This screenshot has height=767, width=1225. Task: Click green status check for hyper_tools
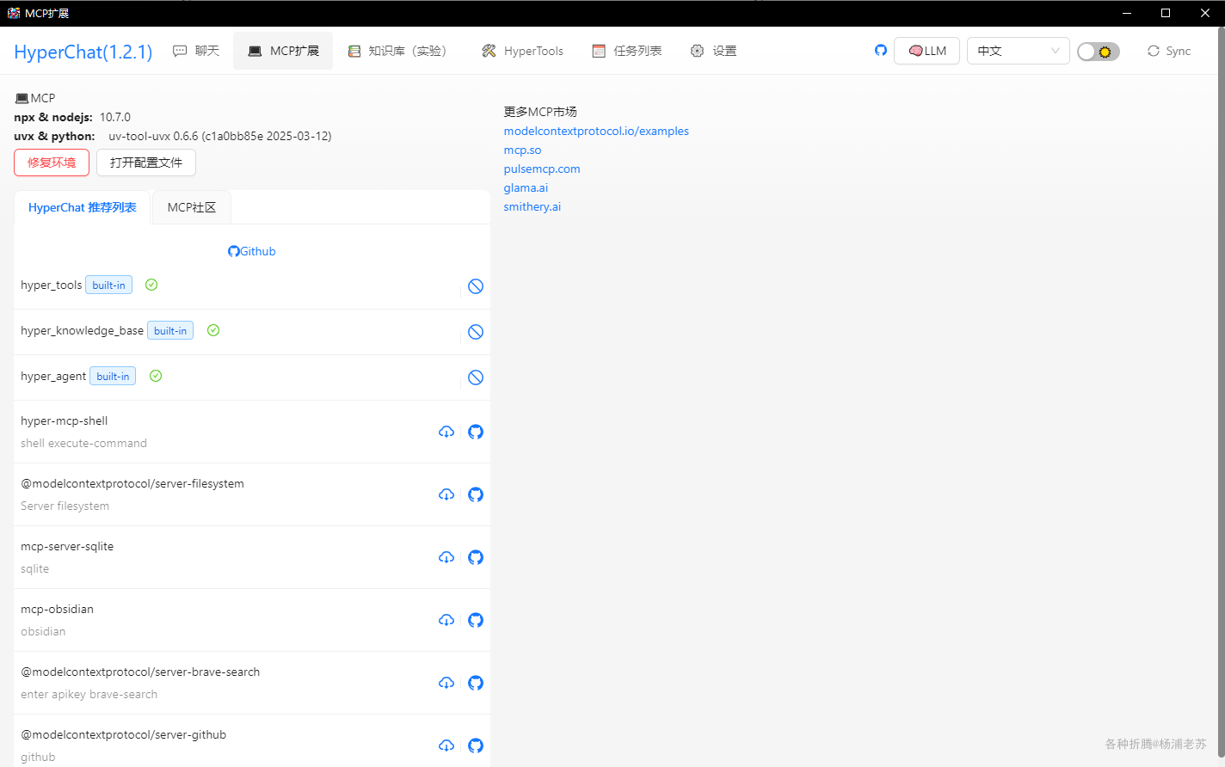click(x=151, y=285)
